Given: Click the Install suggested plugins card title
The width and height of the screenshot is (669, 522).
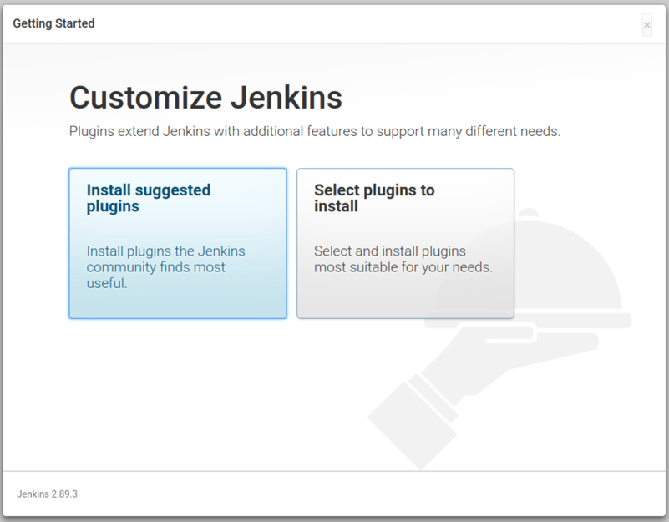Looking at the screenshot, I should click(148, 198).
